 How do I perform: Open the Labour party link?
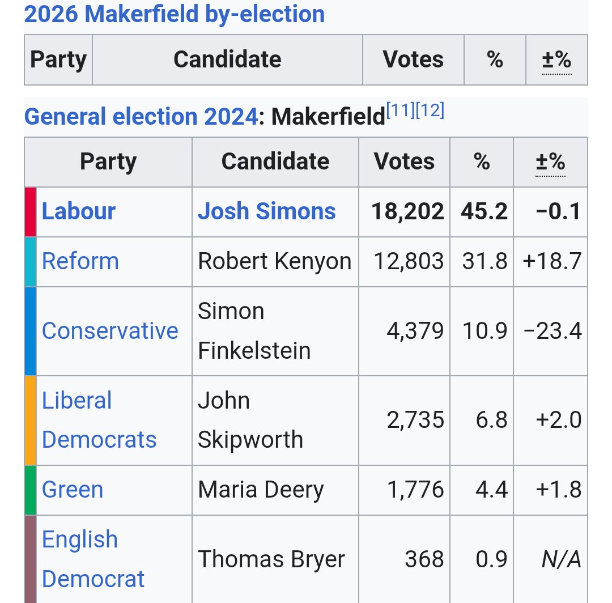coord(78,211)
